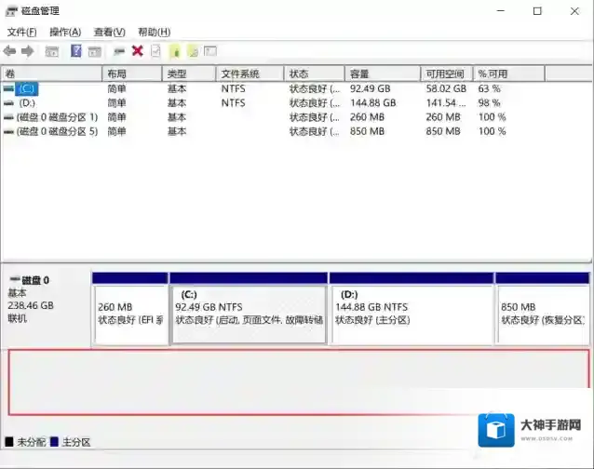This screenshot has height=469, width=594.
Task: Click the black 未分配 legend swatch
Action: click(x=9, y=441)
